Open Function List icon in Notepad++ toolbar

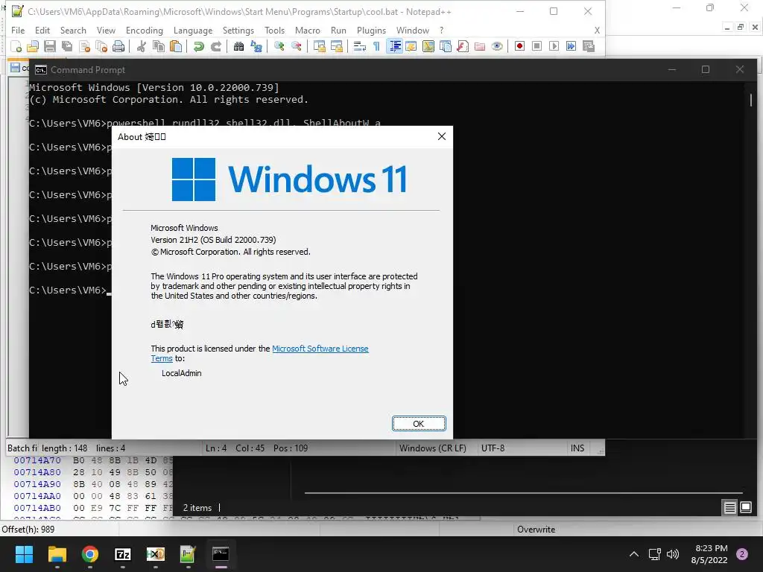[x=462, y=46]
